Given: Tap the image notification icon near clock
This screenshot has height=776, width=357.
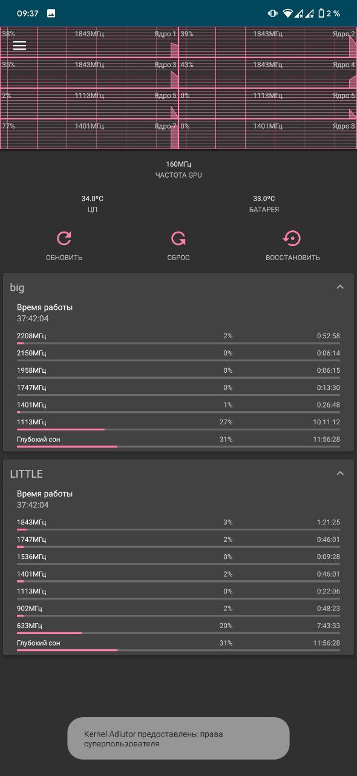Looking at the screenshot, I should point(51,13).
